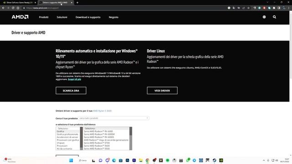Open File Explorer folder in taskbar
The image size is (292, 164).
tap(141, 160)
